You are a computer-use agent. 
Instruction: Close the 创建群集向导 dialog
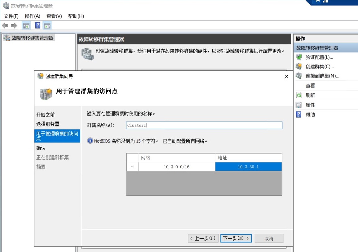pos(286,77)
